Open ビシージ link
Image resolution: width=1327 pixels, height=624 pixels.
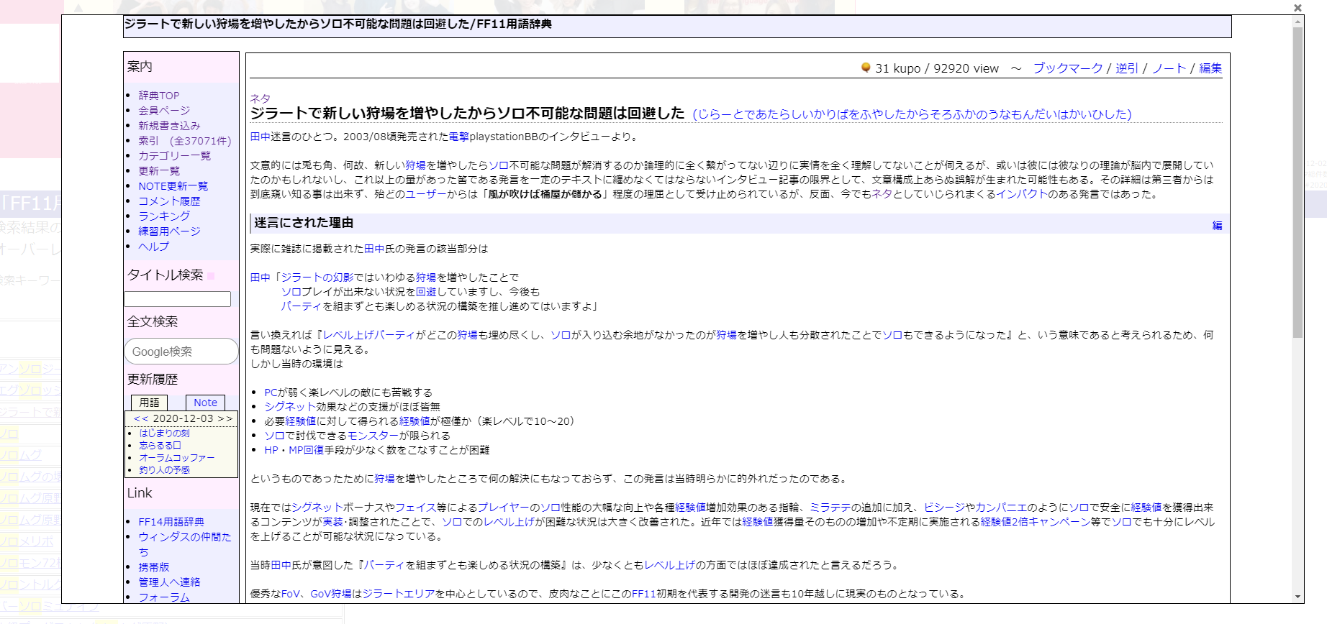(944, 508)
